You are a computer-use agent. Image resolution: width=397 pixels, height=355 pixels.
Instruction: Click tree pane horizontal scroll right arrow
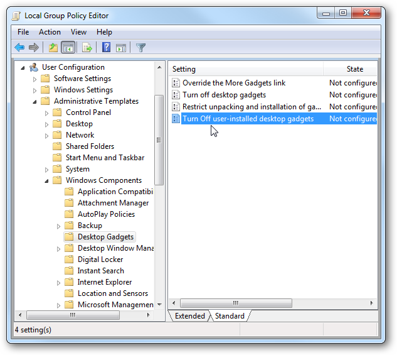(x=149, y=315)
